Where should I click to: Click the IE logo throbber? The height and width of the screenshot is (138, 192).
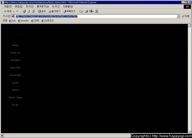(187, 7)
